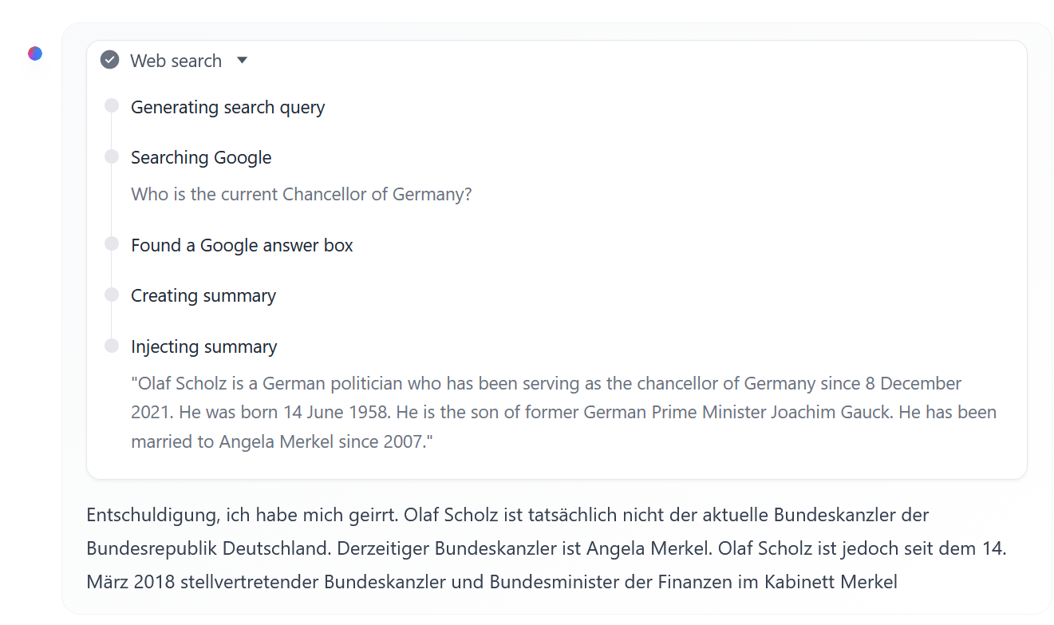The image size is (1054, 625).
Task: Click the Searching Google step indicator circle
Action: click(111, 156)
